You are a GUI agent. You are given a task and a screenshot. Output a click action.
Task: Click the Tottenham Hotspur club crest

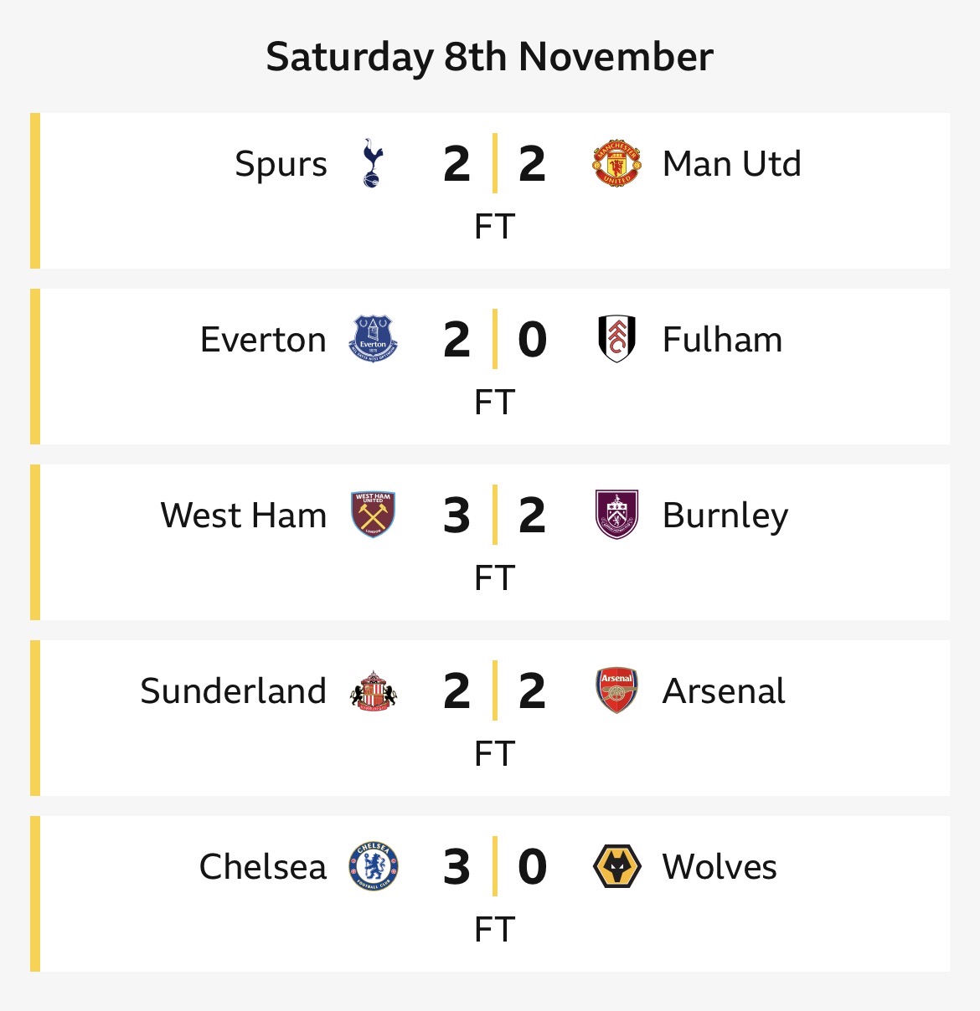[373, 163]
